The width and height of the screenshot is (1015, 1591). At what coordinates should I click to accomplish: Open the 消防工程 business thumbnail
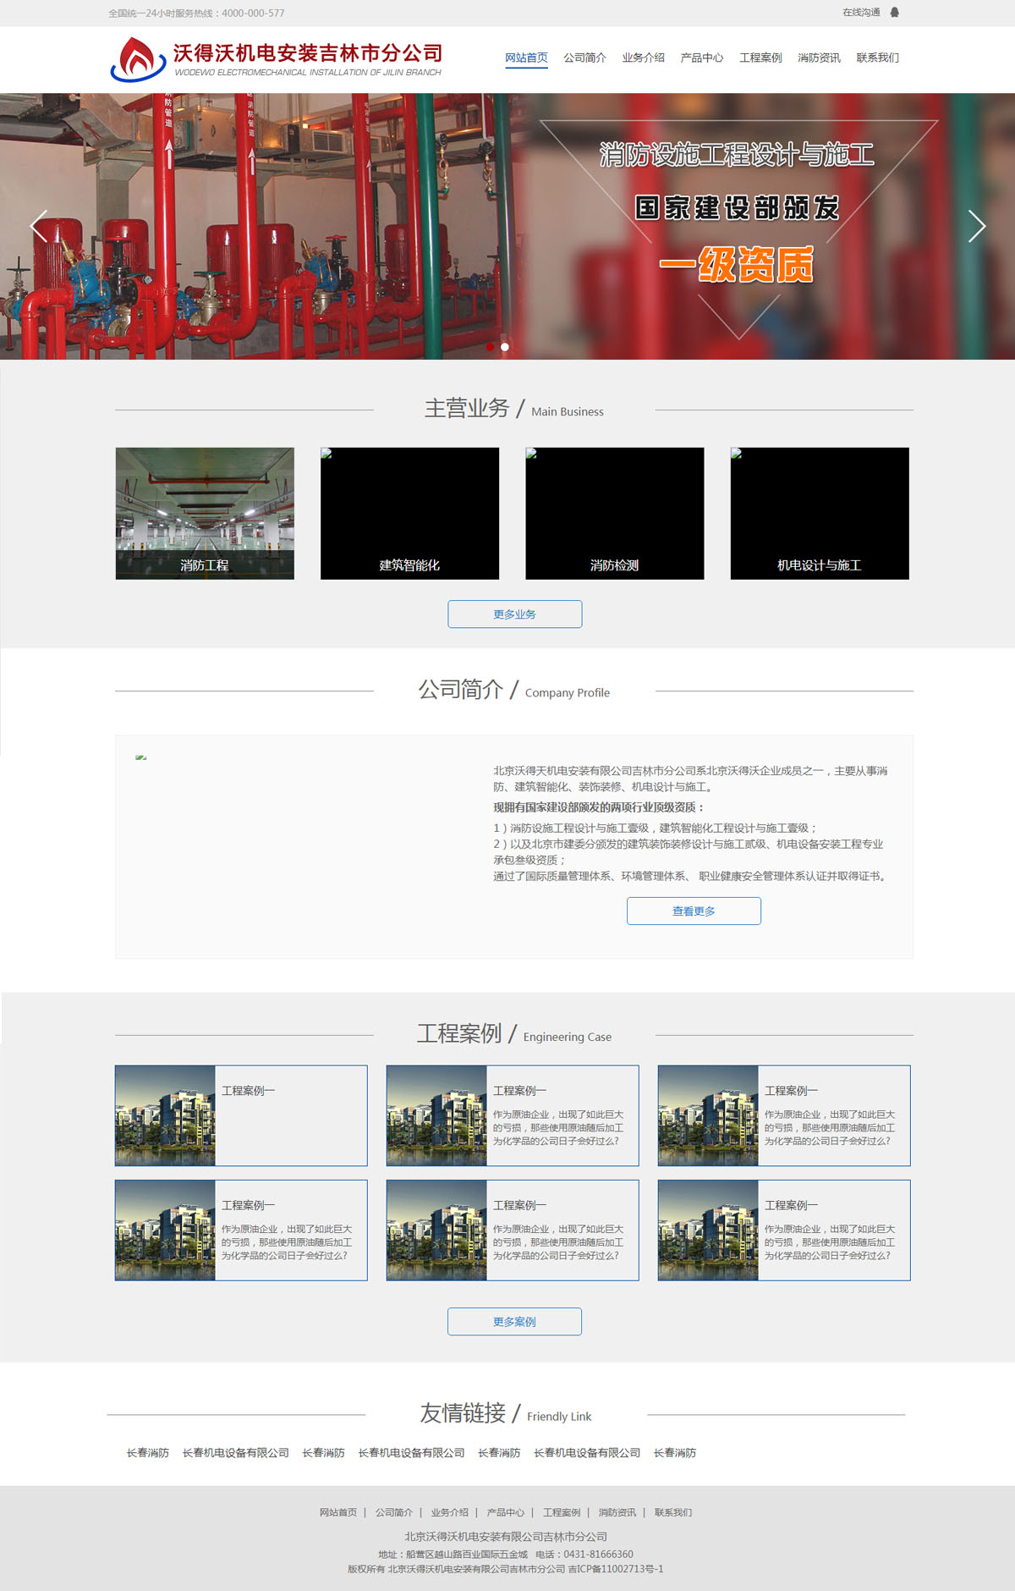click(205, 513)
